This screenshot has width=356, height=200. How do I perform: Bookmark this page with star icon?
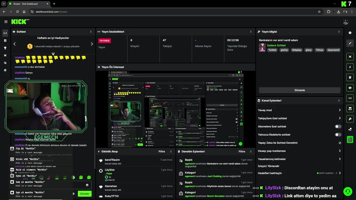(x=319, y=12)
